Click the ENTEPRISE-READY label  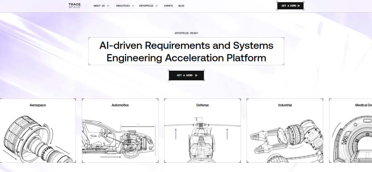[186, 33]
